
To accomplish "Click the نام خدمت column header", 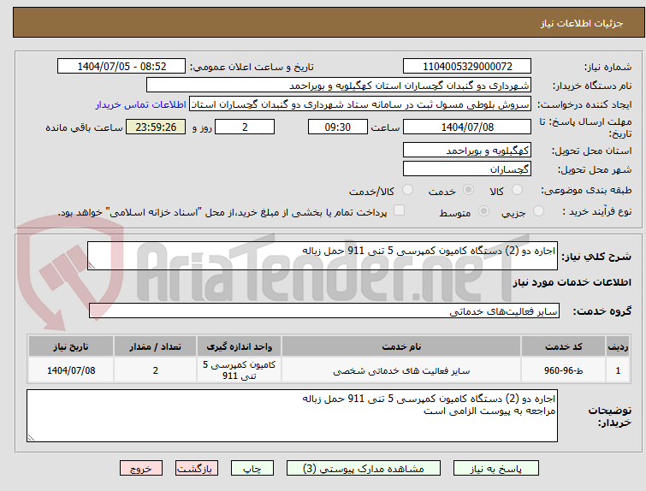I will click(x=401, y=346).
